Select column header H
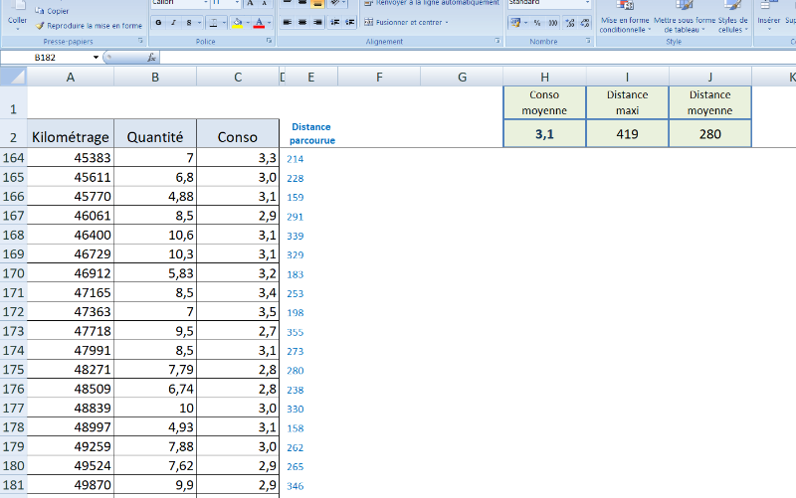 [x=544, y=78]
